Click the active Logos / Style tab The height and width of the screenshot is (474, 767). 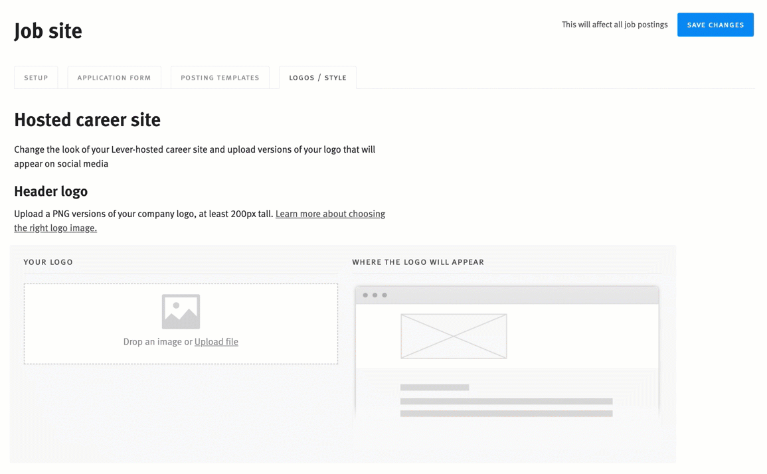click(x=317, y=77)
